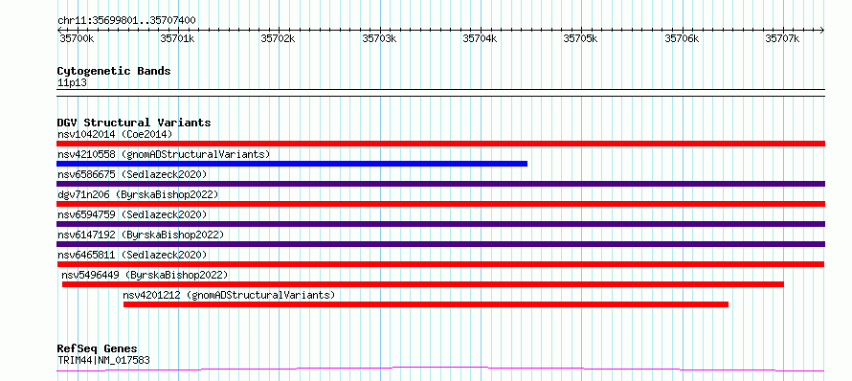This screenshot has width=852, height=381.
Task: Select the magenta TRIM44 gene track line
Action: coord(440,370)
